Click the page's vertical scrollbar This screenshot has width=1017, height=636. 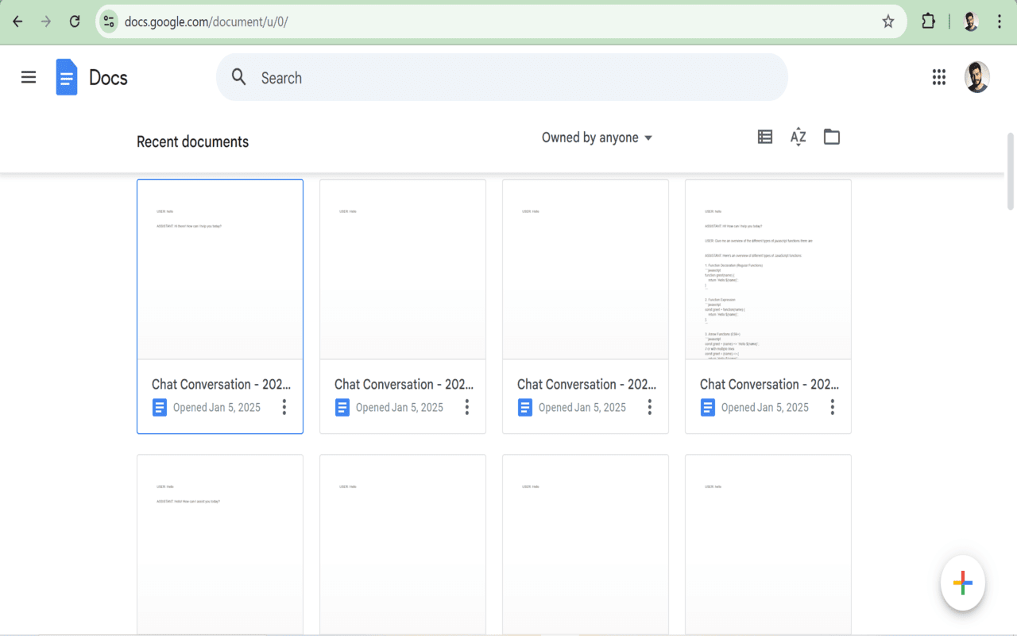(1011, 171)
